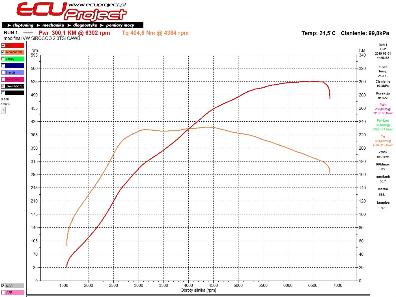Enable the Straty losses checkbox
Viewport: 396px width, 297px height.
pos(3,59)
